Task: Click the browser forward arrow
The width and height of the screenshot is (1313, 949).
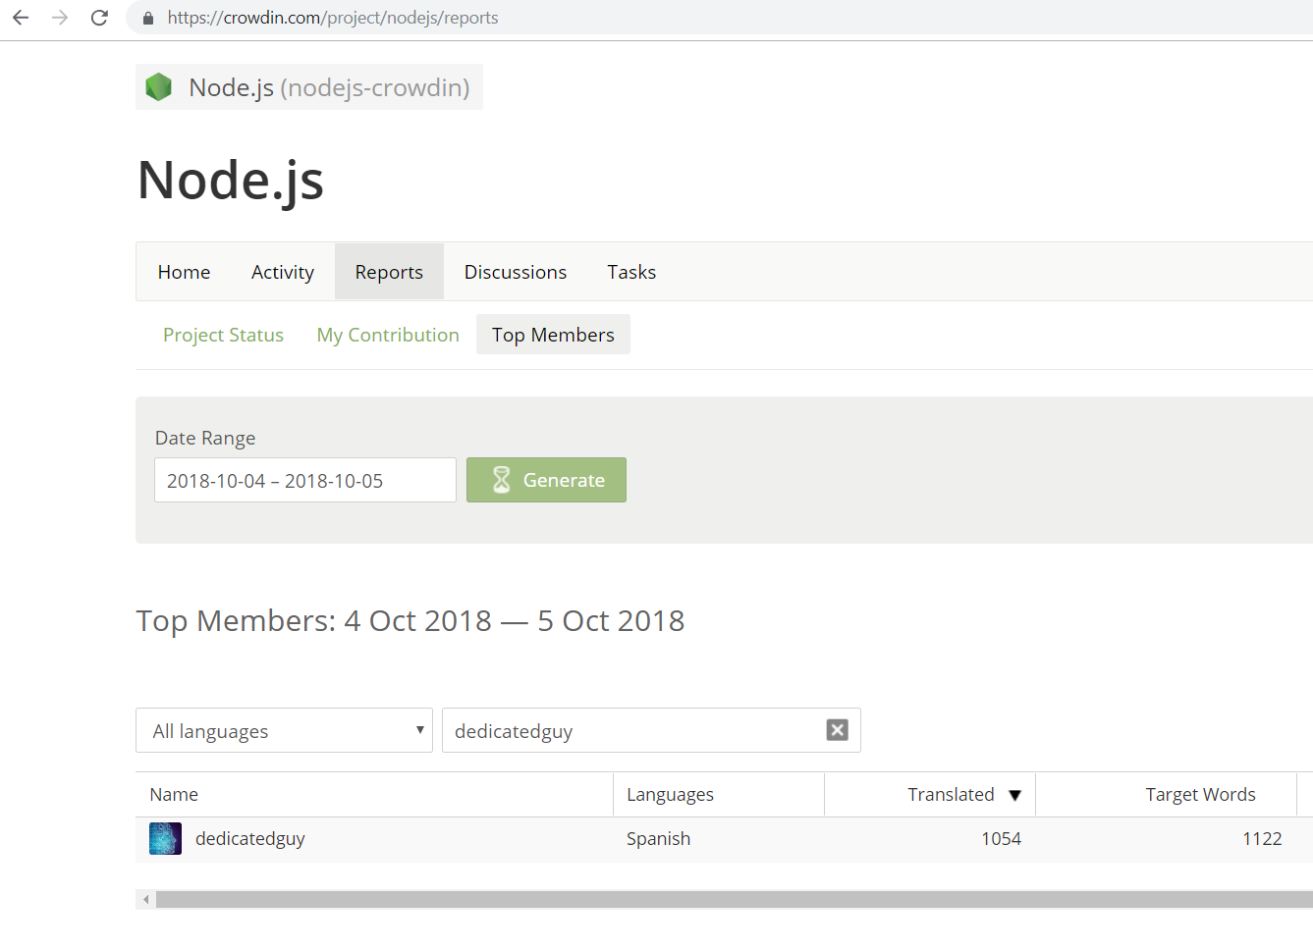Action: click(60, 18)
